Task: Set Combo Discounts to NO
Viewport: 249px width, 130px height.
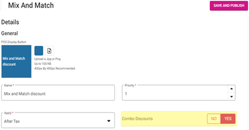Action: click(x=214, y=119)
